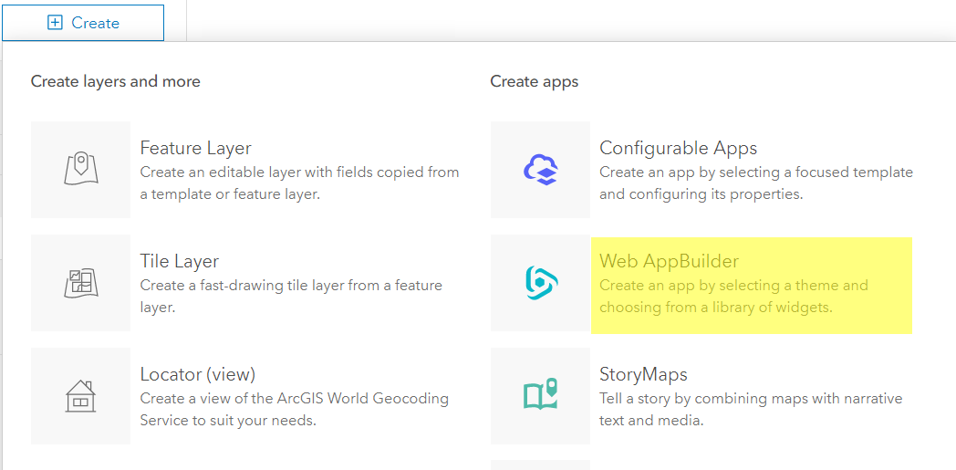Choose the Tile Layer title

tap(179, 261)
